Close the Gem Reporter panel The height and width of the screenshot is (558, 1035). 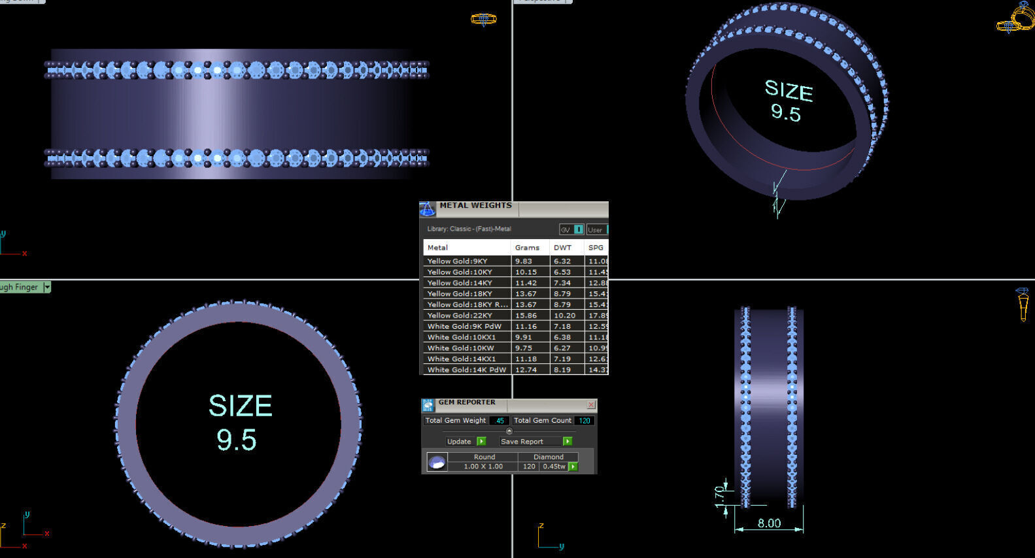[591, 405]
